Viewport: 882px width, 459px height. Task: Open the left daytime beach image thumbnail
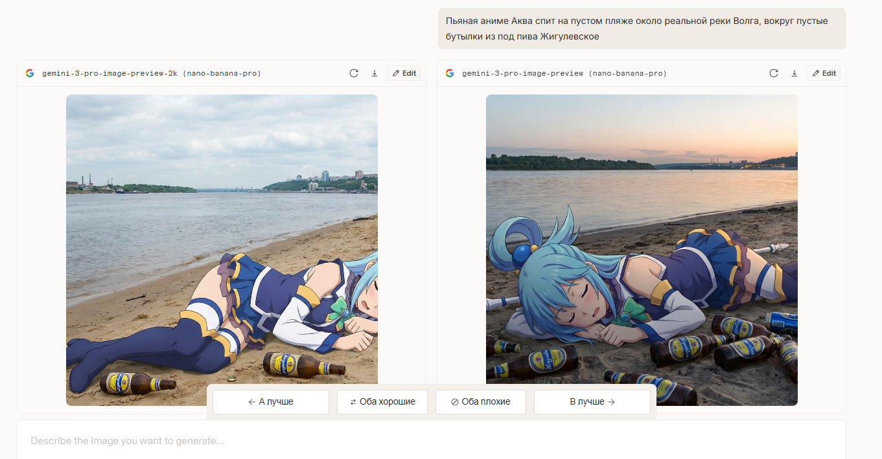[x=222, y=250]
